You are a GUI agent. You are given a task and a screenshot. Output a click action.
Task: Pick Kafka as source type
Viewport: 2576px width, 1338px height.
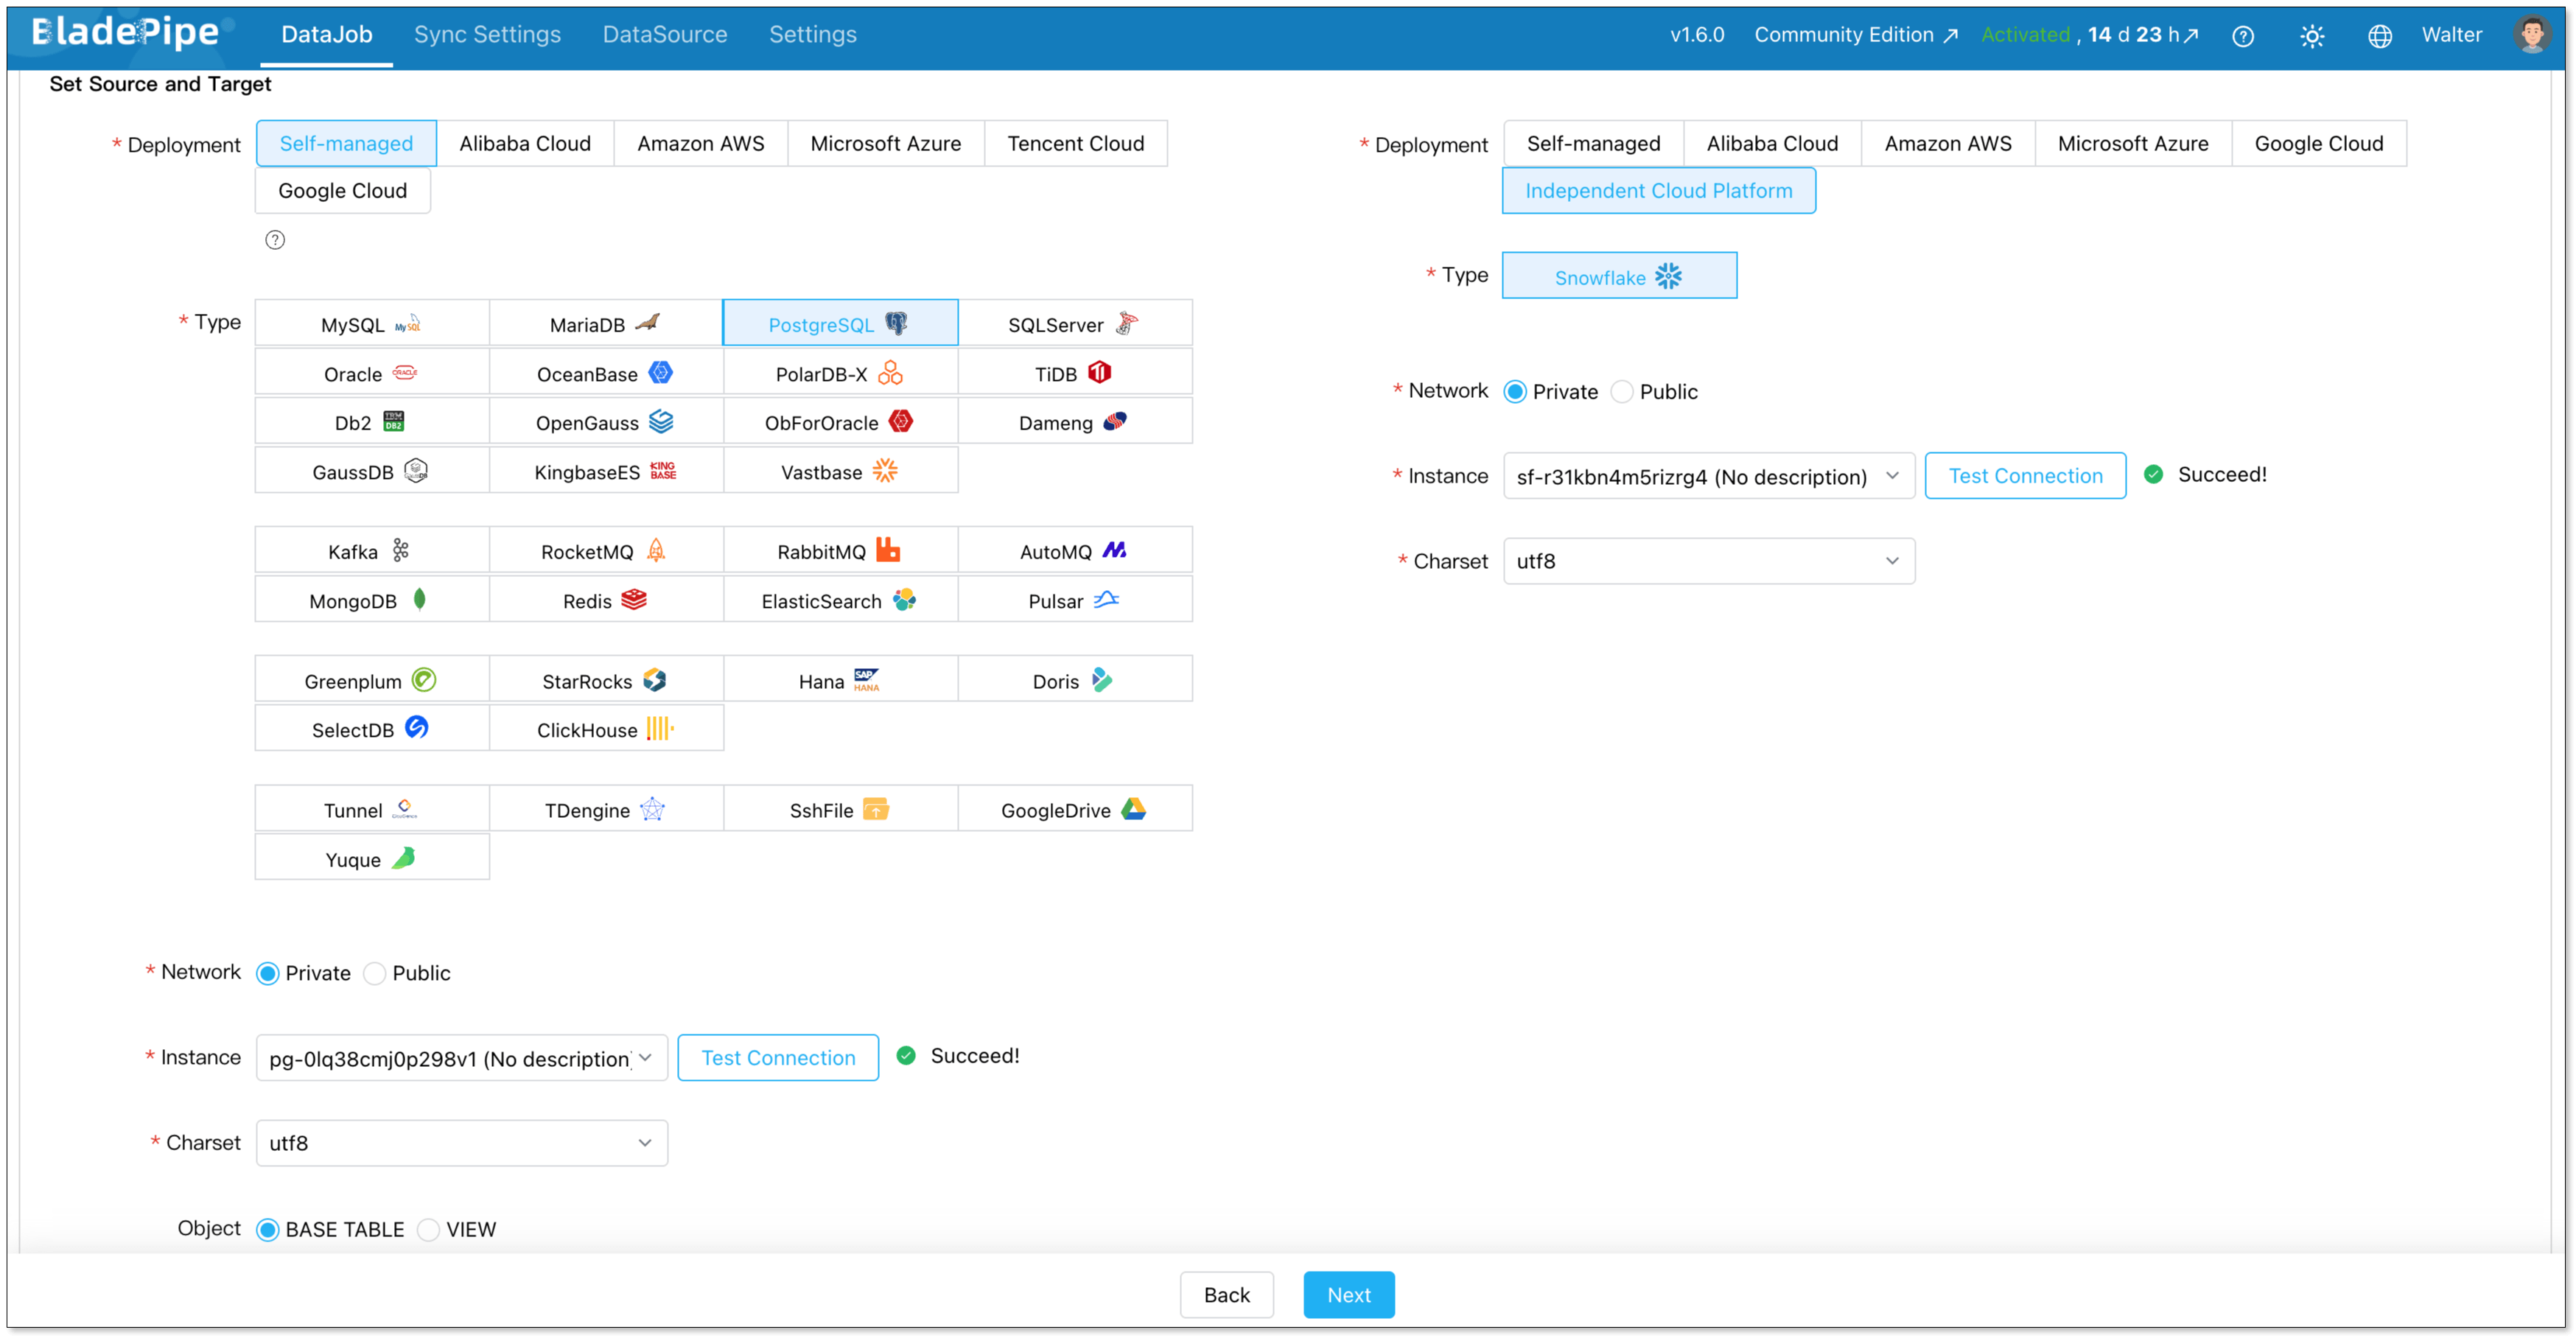point(372,551)
